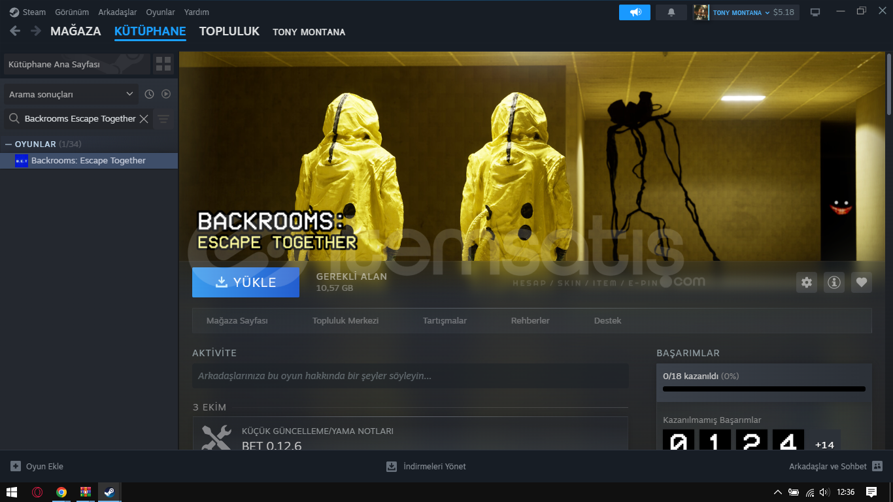Launch Opera from the taskbar
This screenshot has width=893, height=502.
click(x=37, y=492)
